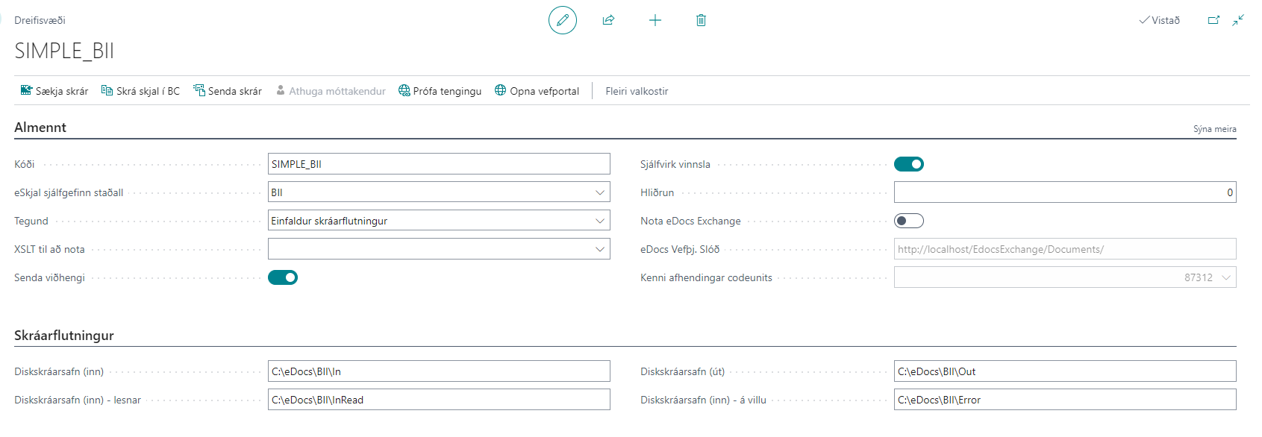The image size is (1262, 437).
Task: Open page in new window icon
Action: 1213,20
